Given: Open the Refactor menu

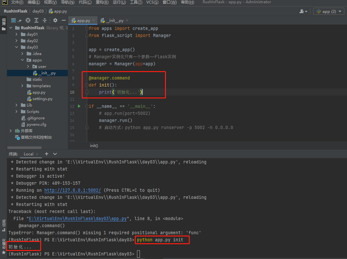Looking at the screenshot, I should [102, 2].
